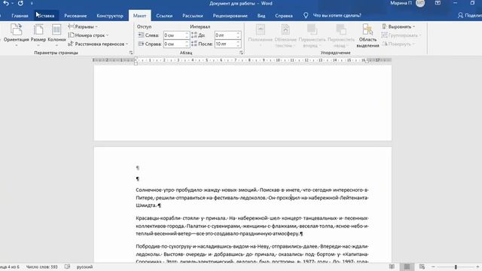
Task: Open Quick Access Toolbar customize arrow
Action: pos(32,3)
